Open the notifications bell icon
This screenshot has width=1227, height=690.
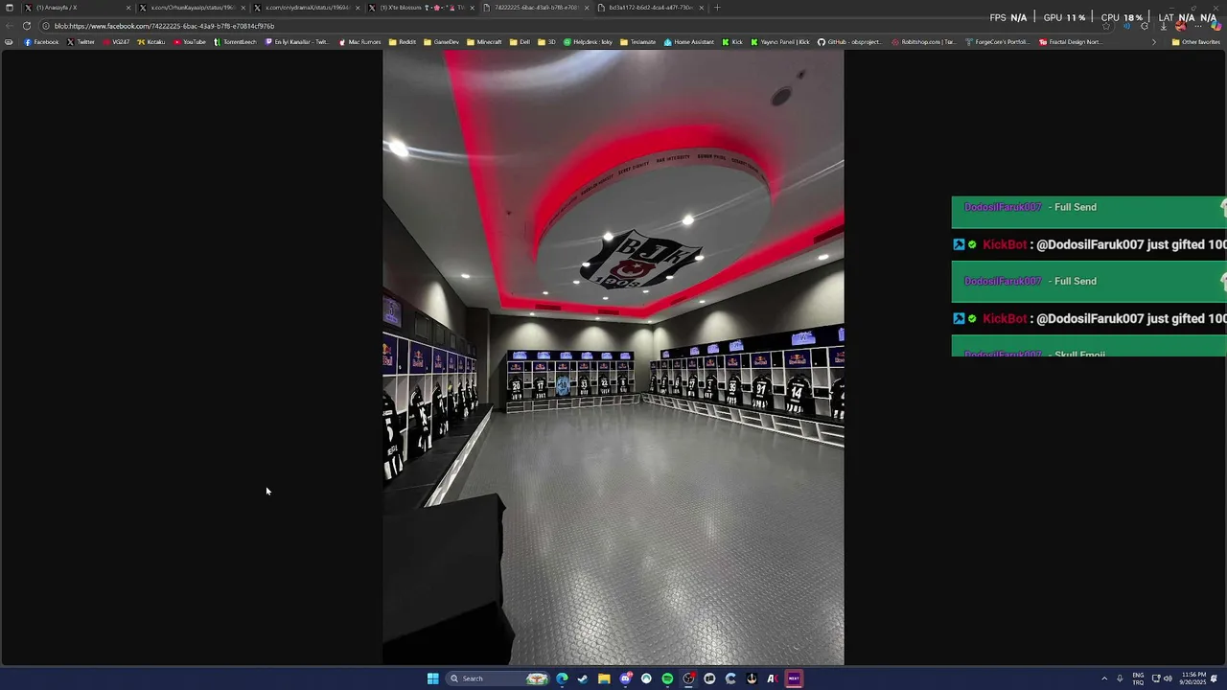point(1215,678)
